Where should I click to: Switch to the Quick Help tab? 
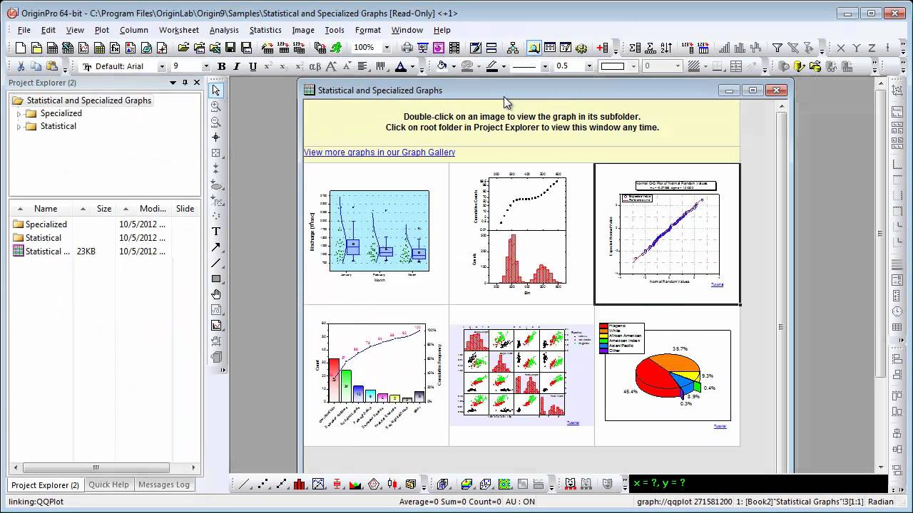pyautogui.click(x=108, y=484)
